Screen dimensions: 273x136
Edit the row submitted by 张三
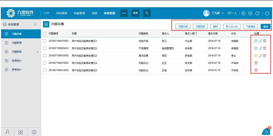[260, 41]
